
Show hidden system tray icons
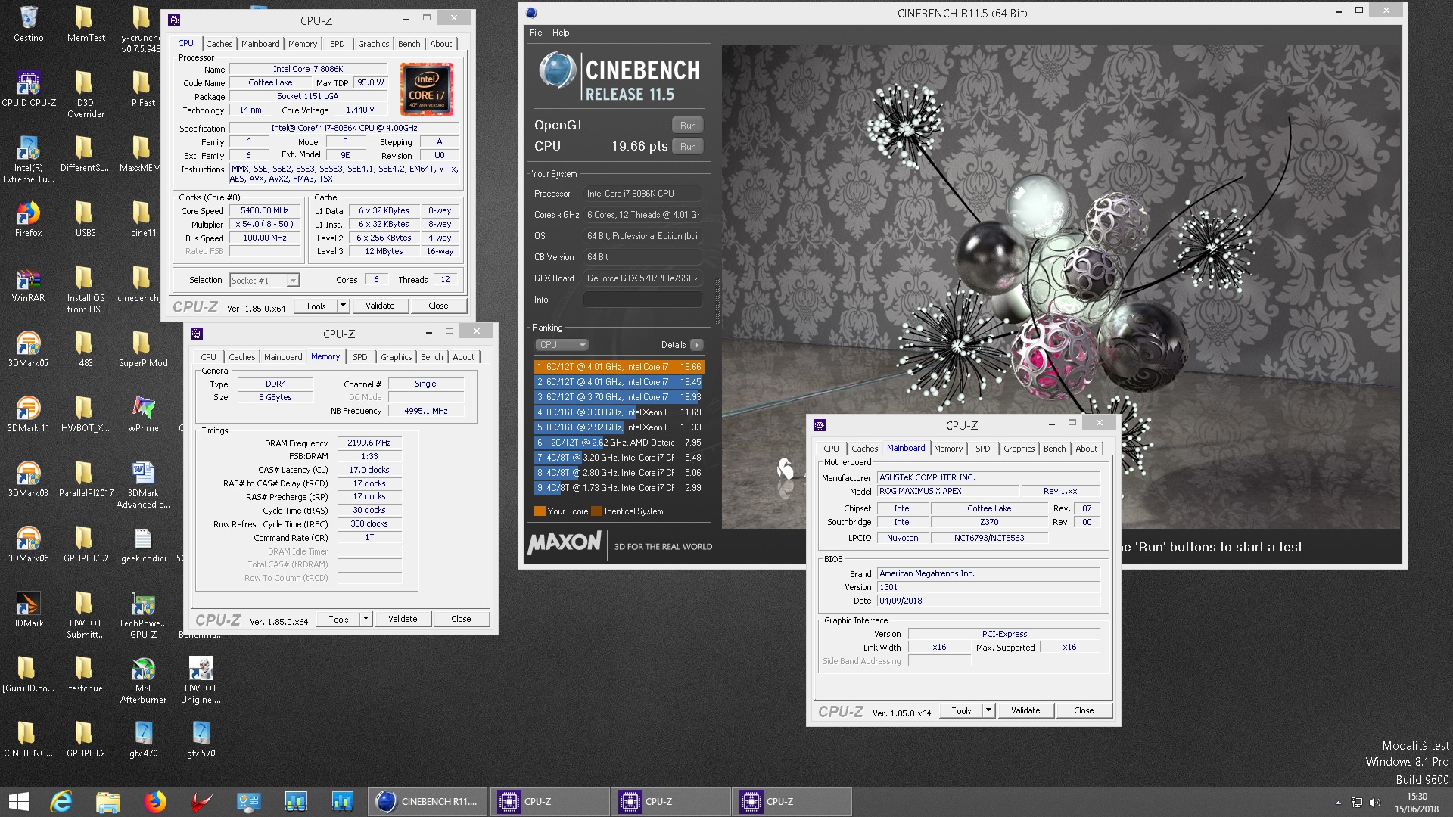pyautogui.click(x=1338, y=803)
